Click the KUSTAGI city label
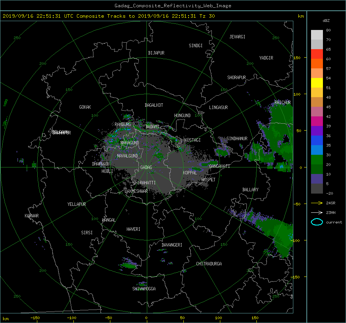 coord(193,140)
